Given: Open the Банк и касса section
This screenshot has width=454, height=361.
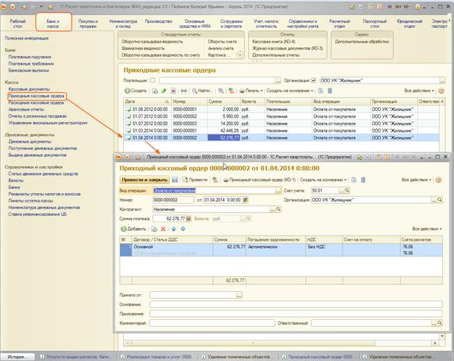Looking at the screenshot, I should pyautogui.click(x=53, y=24).
